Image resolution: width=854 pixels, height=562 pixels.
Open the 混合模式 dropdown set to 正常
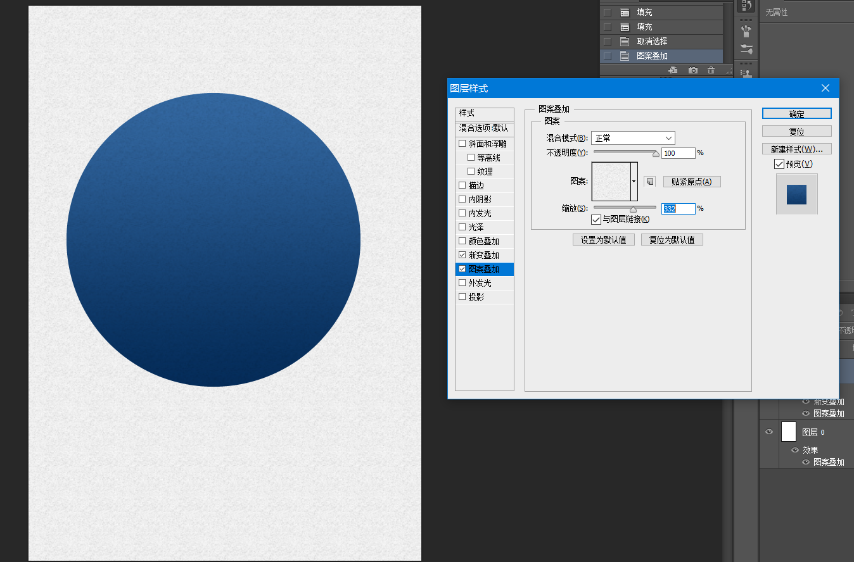coord(633,138)
